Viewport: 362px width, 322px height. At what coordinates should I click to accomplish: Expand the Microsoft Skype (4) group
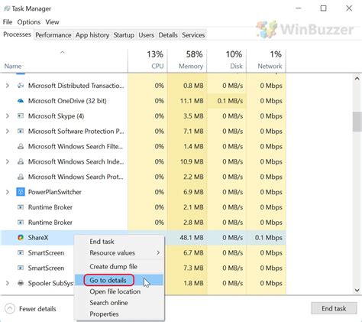pyautogui.click(x=8, y=116)
